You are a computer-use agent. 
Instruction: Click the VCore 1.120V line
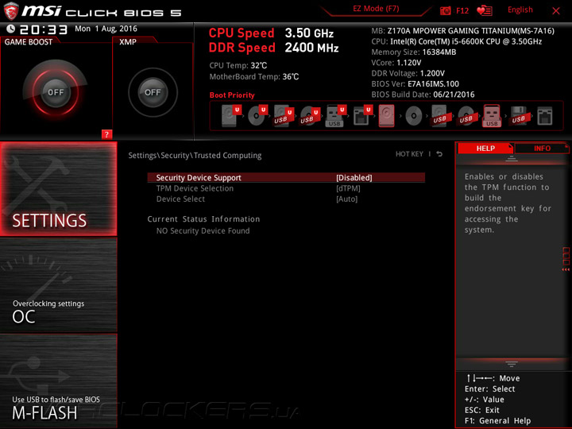pyautogui.click(x=396, y=63)
